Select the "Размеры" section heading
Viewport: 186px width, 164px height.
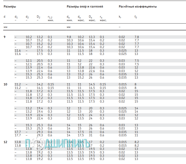10,7
